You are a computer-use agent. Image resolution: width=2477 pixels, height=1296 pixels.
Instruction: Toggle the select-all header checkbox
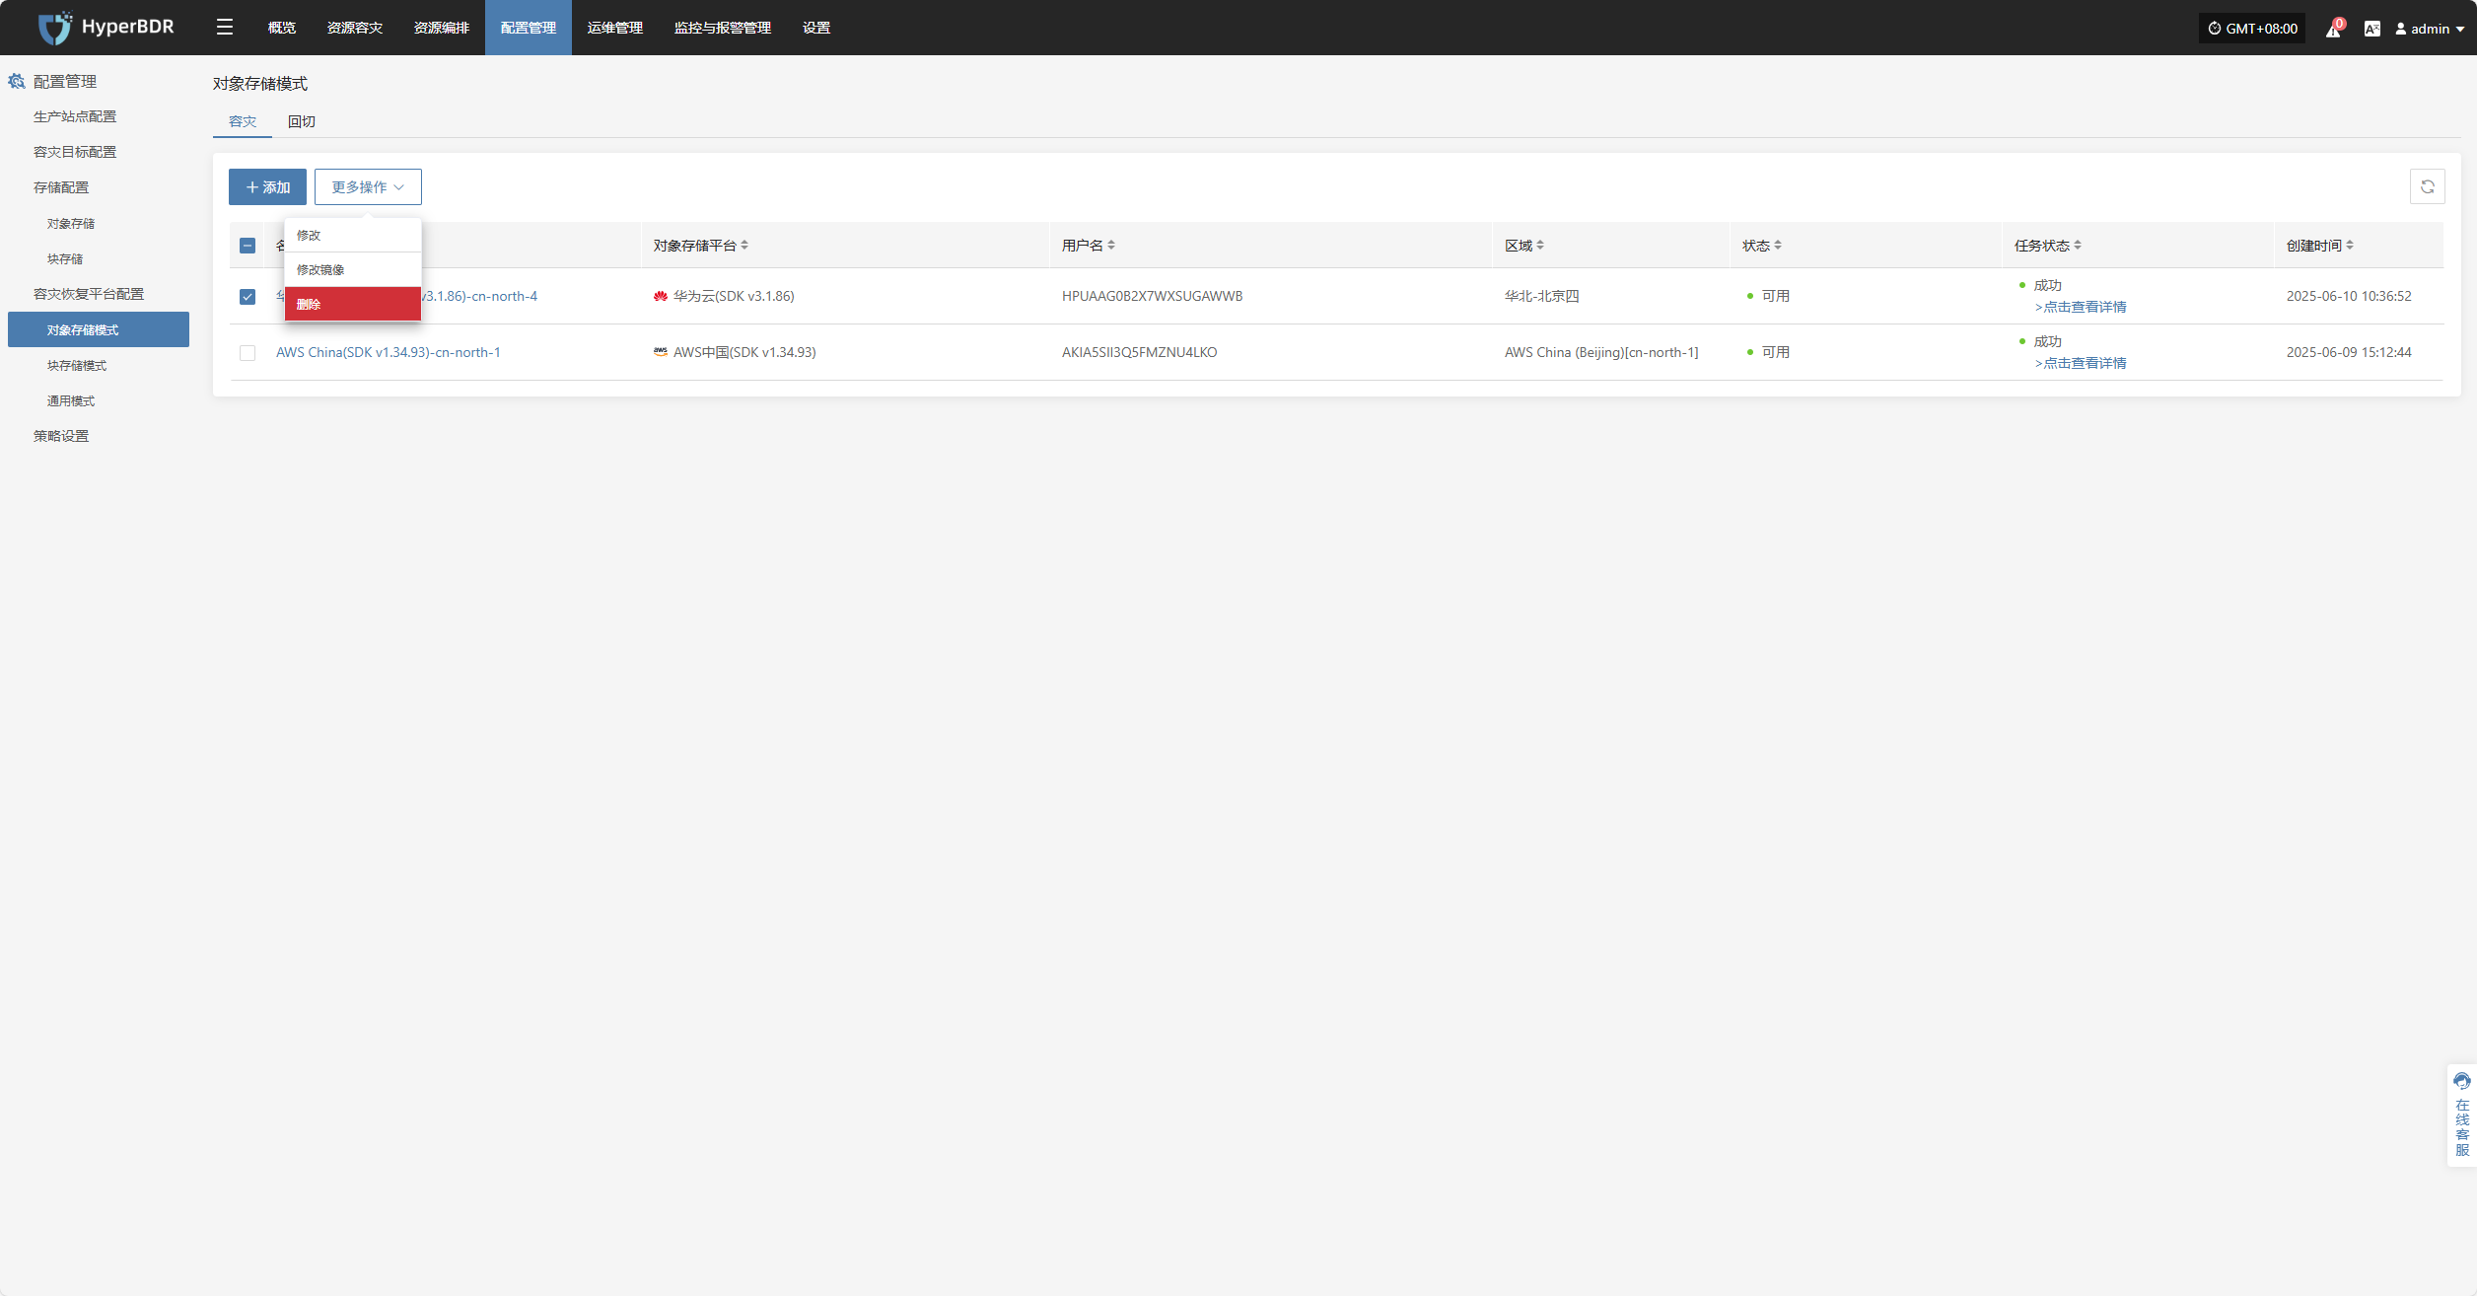click(248, 246)
